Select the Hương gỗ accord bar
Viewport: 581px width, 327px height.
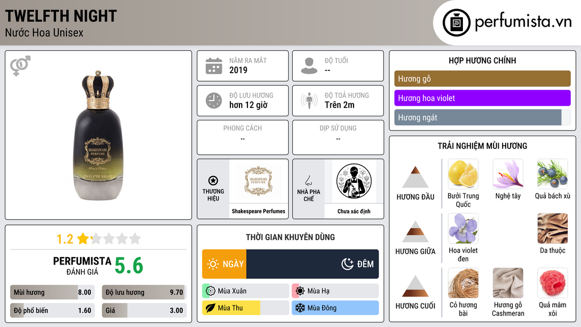pos(482,78)
